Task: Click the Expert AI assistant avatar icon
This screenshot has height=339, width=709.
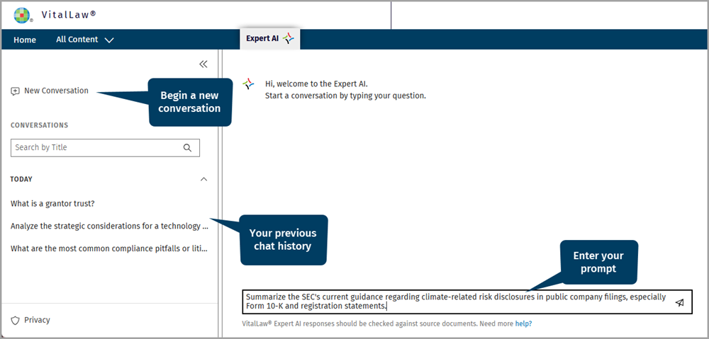Action: click(248, 84)
